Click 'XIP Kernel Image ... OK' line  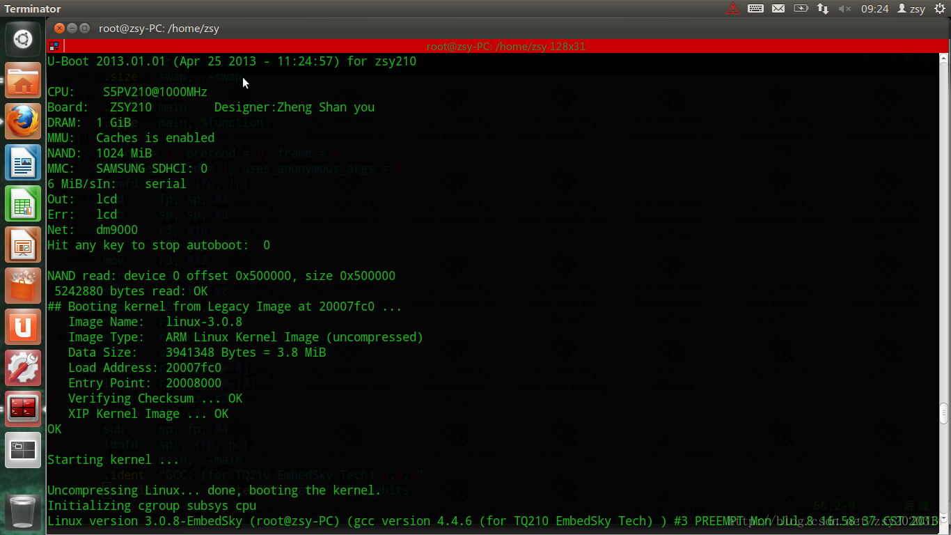(148, 414)
